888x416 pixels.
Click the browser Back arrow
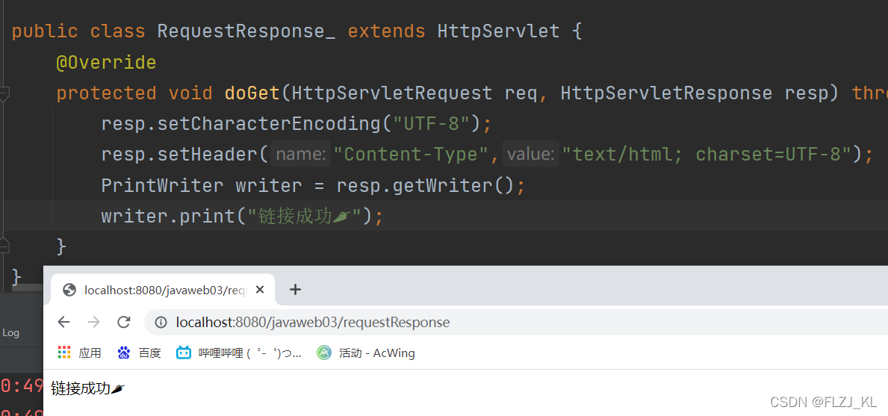(63, 322)
